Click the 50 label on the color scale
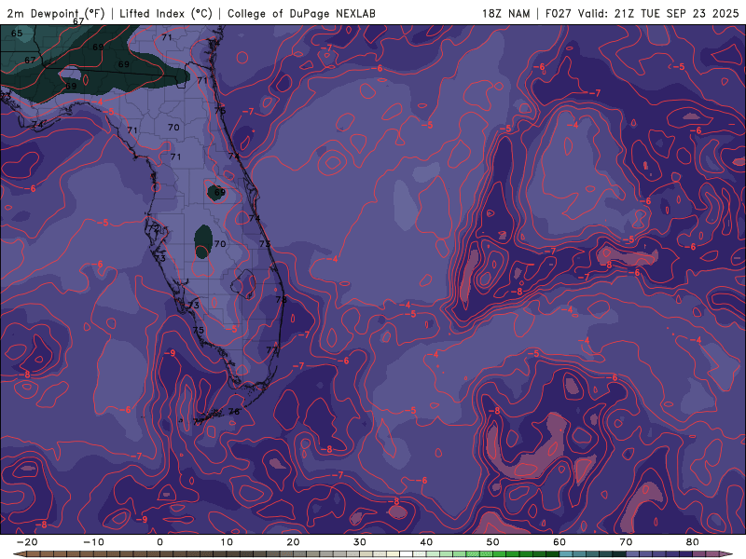Screen dimensions: 746x559 pyautogui.click(x=493, y=542)
